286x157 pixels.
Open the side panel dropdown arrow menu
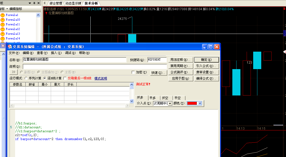tap(30, 3)
